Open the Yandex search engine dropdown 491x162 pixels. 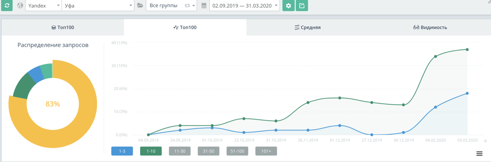pyautogui.click(x=43, y=5)
